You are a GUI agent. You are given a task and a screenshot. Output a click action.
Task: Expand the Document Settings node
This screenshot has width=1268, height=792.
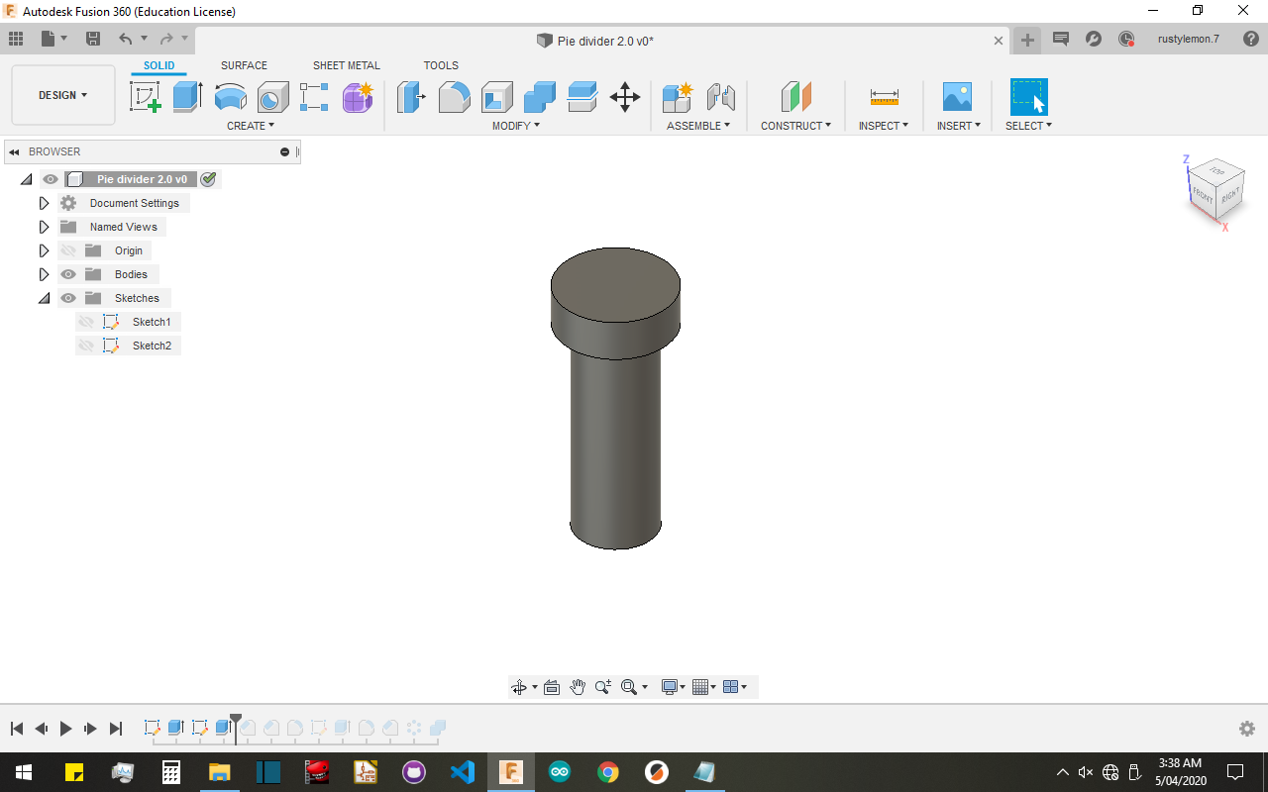[44, 203]
